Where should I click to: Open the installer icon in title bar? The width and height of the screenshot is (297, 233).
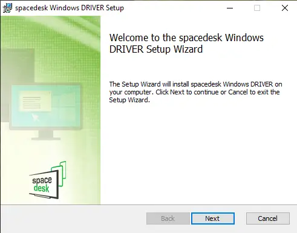pos(8,8)
